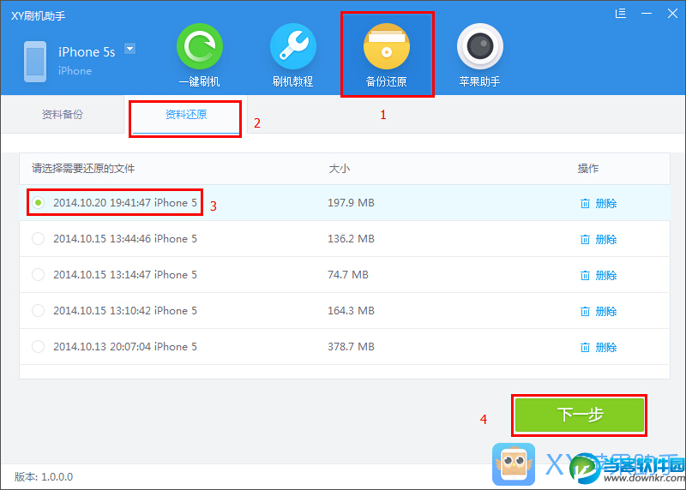Open the 备份还原 backup restore icon

point(387,46)
